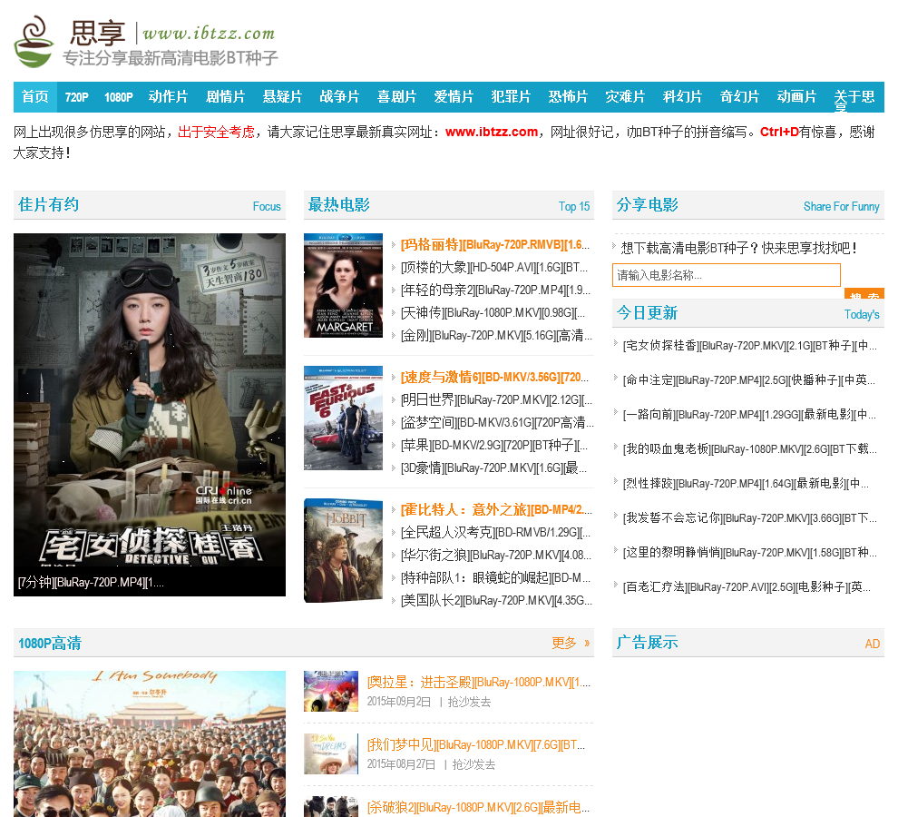
Task: Open the 奇幻片 category
Action: click(x=739, y=97)
